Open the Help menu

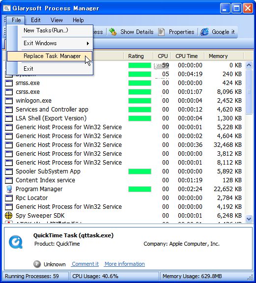click(78, 20)
